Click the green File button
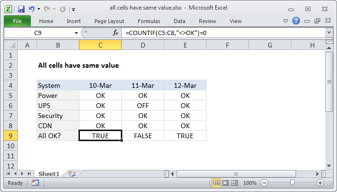The width and height of the screenshot is (337, 192). [17, 21]
